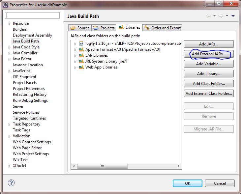Click the scrollbar right arrow in library list
Viewport: 241px width, 194px height.
178,166
